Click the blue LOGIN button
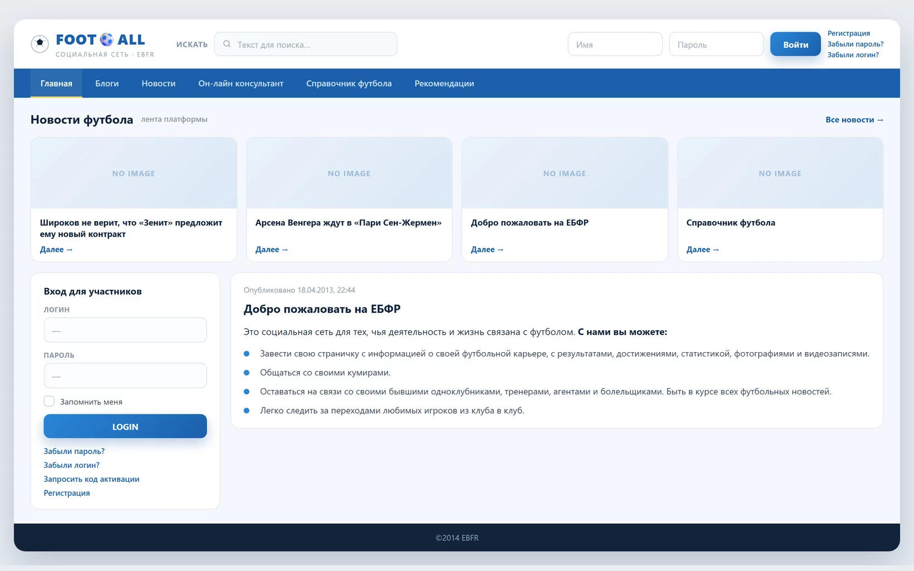The image size is (914, 571). point(125,426)
